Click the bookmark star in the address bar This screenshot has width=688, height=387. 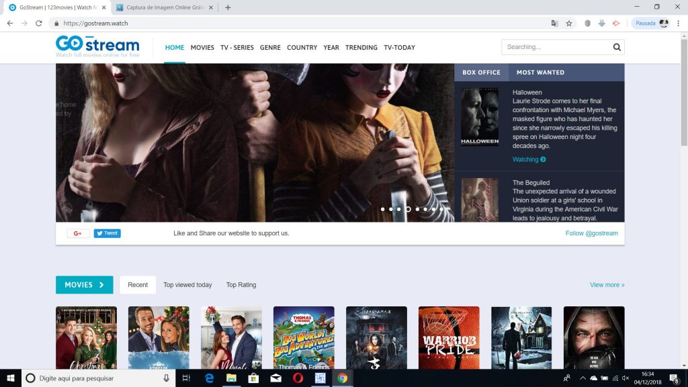click(x=568, y=21)
